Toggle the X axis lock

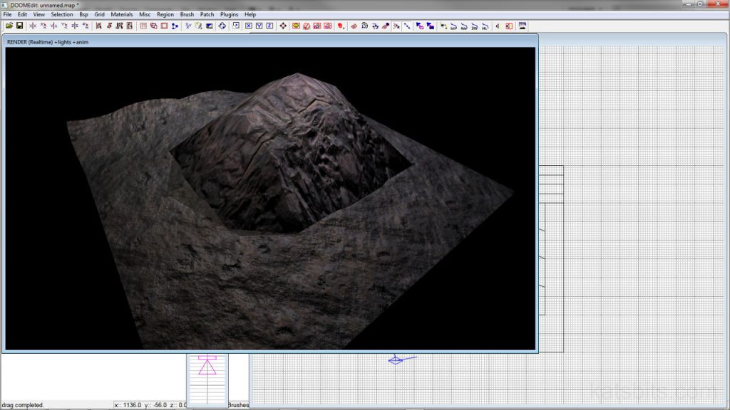coord(248,26)
